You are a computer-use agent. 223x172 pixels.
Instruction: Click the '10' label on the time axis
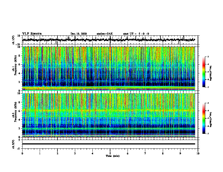click(x=198, y=153)
